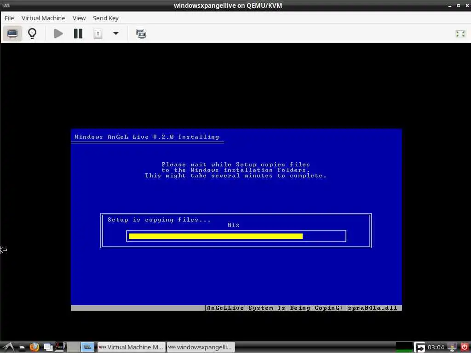Show virtual hardware details lightbulb
The image size is (471, 353).
coord(32,33)
